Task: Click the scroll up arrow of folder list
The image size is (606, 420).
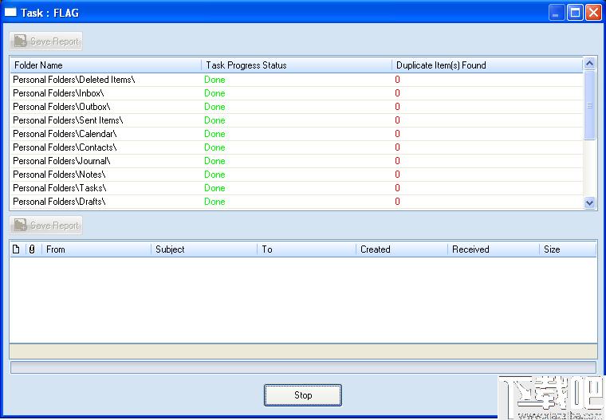Action: coord(589,64)
